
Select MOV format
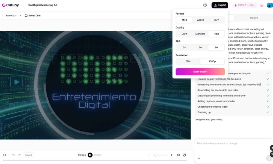pos(216,20)
